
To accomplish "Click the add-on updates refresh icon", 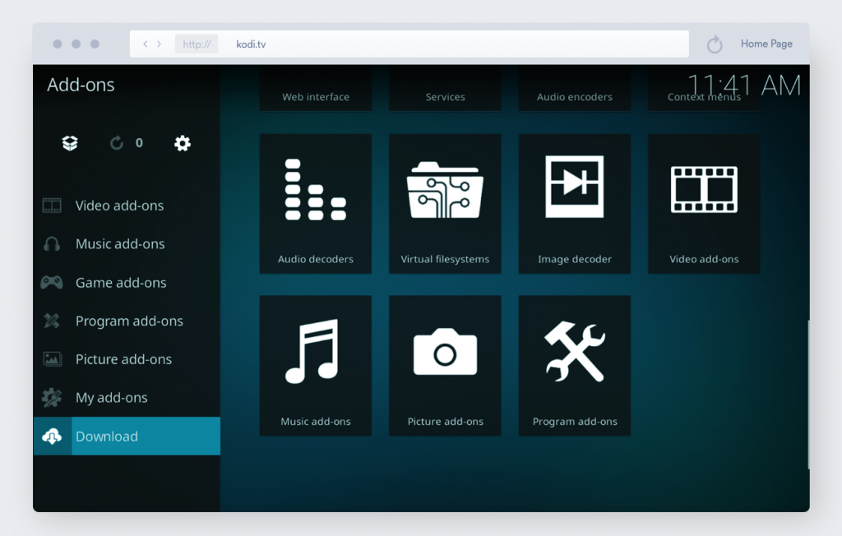I will click(x=117, y=143).
